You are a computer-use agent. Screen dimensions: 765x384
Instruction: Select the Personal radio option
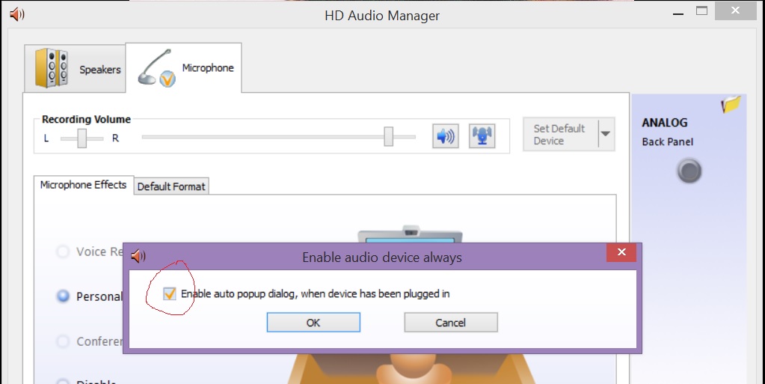(x=63, y=296)
